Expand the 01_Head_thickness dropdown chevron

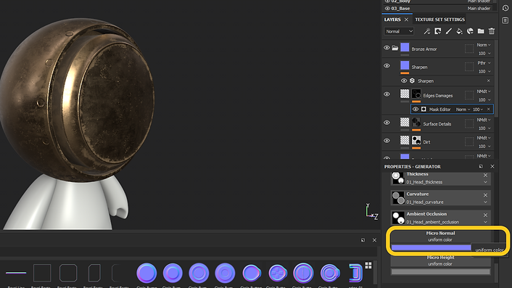[x=485, y=182]
